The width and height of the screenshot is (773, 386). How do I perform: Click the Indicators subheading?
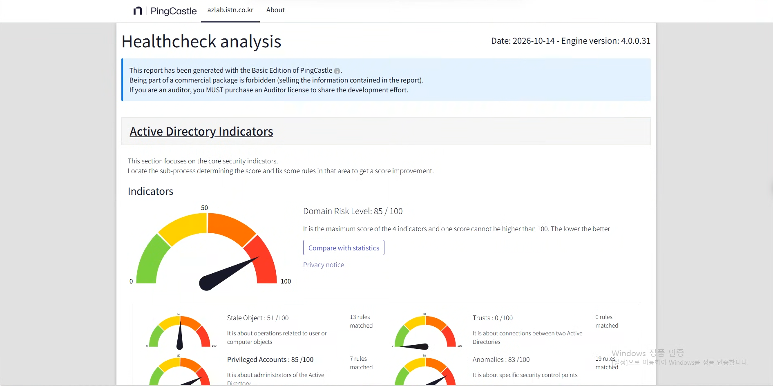(x=150, y=191)
